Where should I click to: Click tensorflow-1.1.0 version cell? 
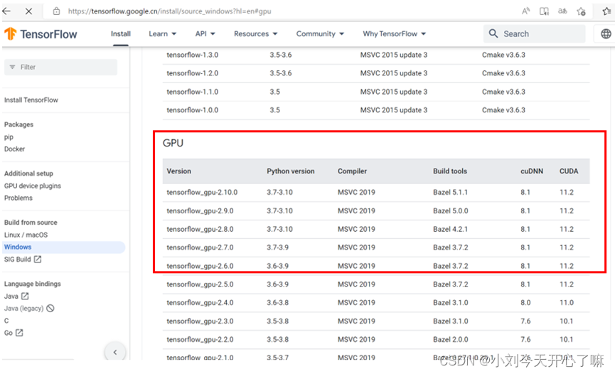pyautogui.click(x=192, y=92)
